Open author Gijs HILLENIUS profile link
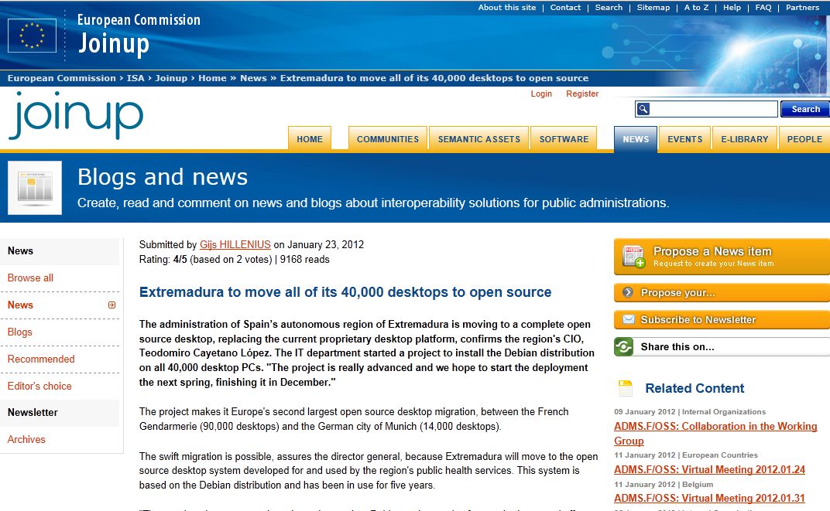 coord(235,244)
